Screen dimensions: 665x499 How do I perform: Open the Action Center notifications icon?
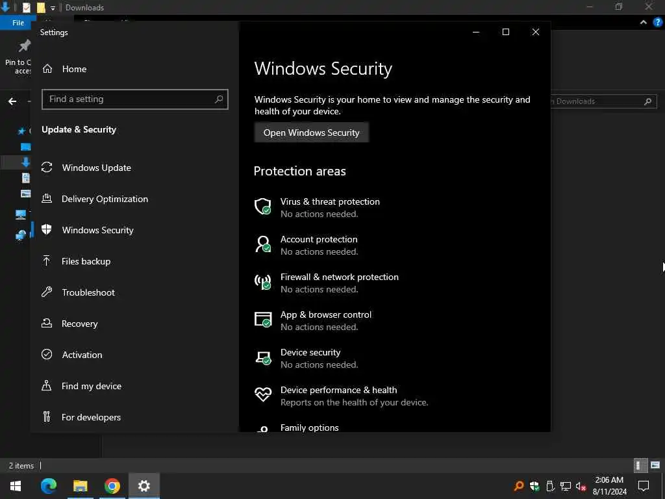(644, 486)
